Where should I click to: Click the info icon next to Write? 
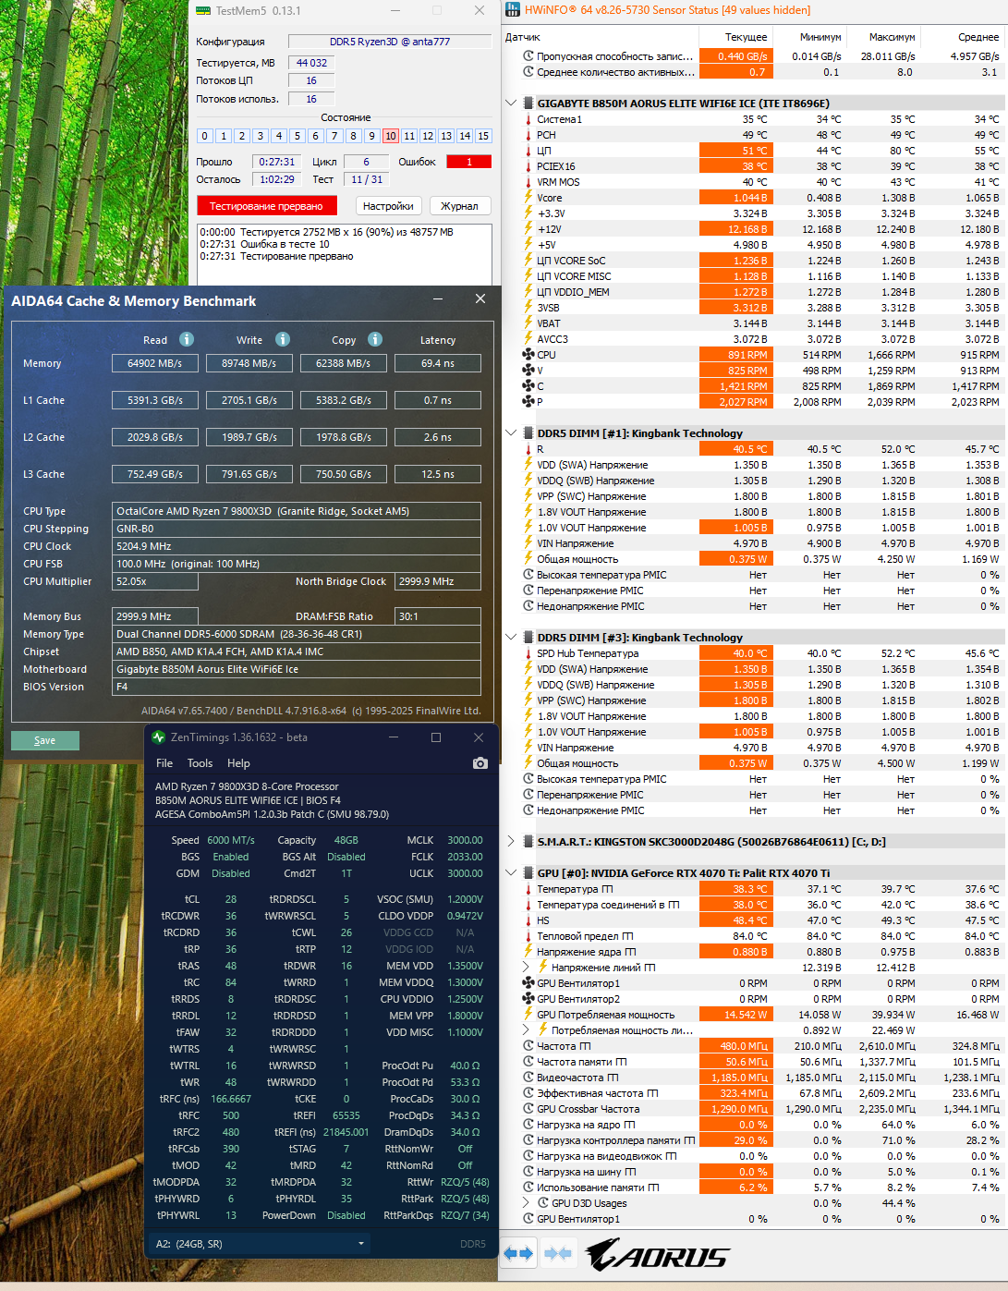pyautogui.click(x=283, y=339)
